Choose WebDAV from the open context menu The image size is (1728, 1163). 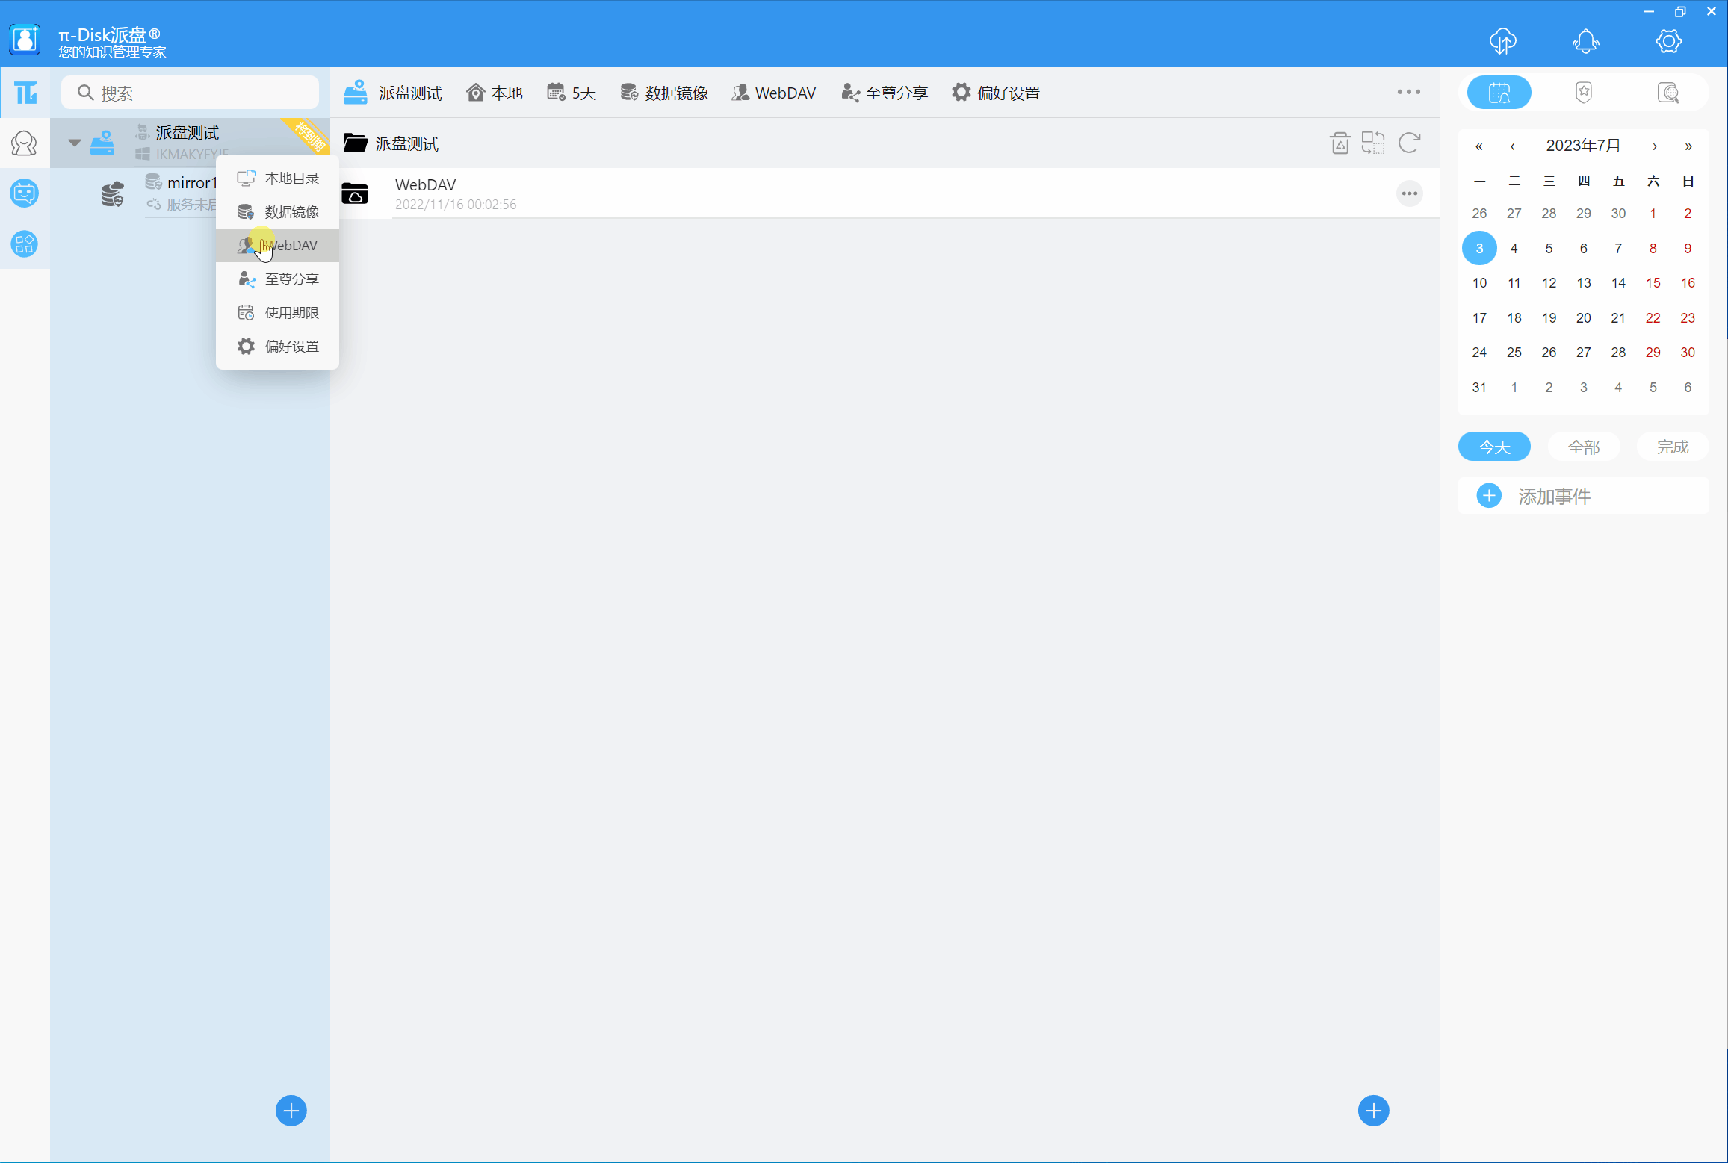point(291,245)
